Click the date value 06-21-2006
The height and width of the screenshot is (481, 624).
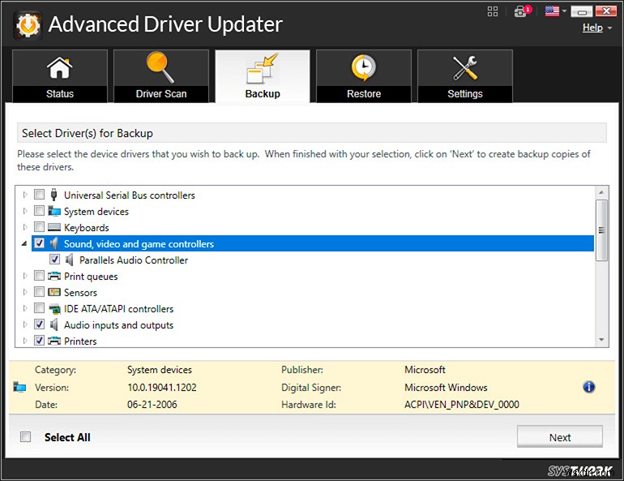pos(152,405)
